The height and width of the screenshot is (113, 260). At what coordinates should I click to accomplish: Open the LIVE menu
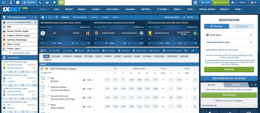(x=57, y=9)
